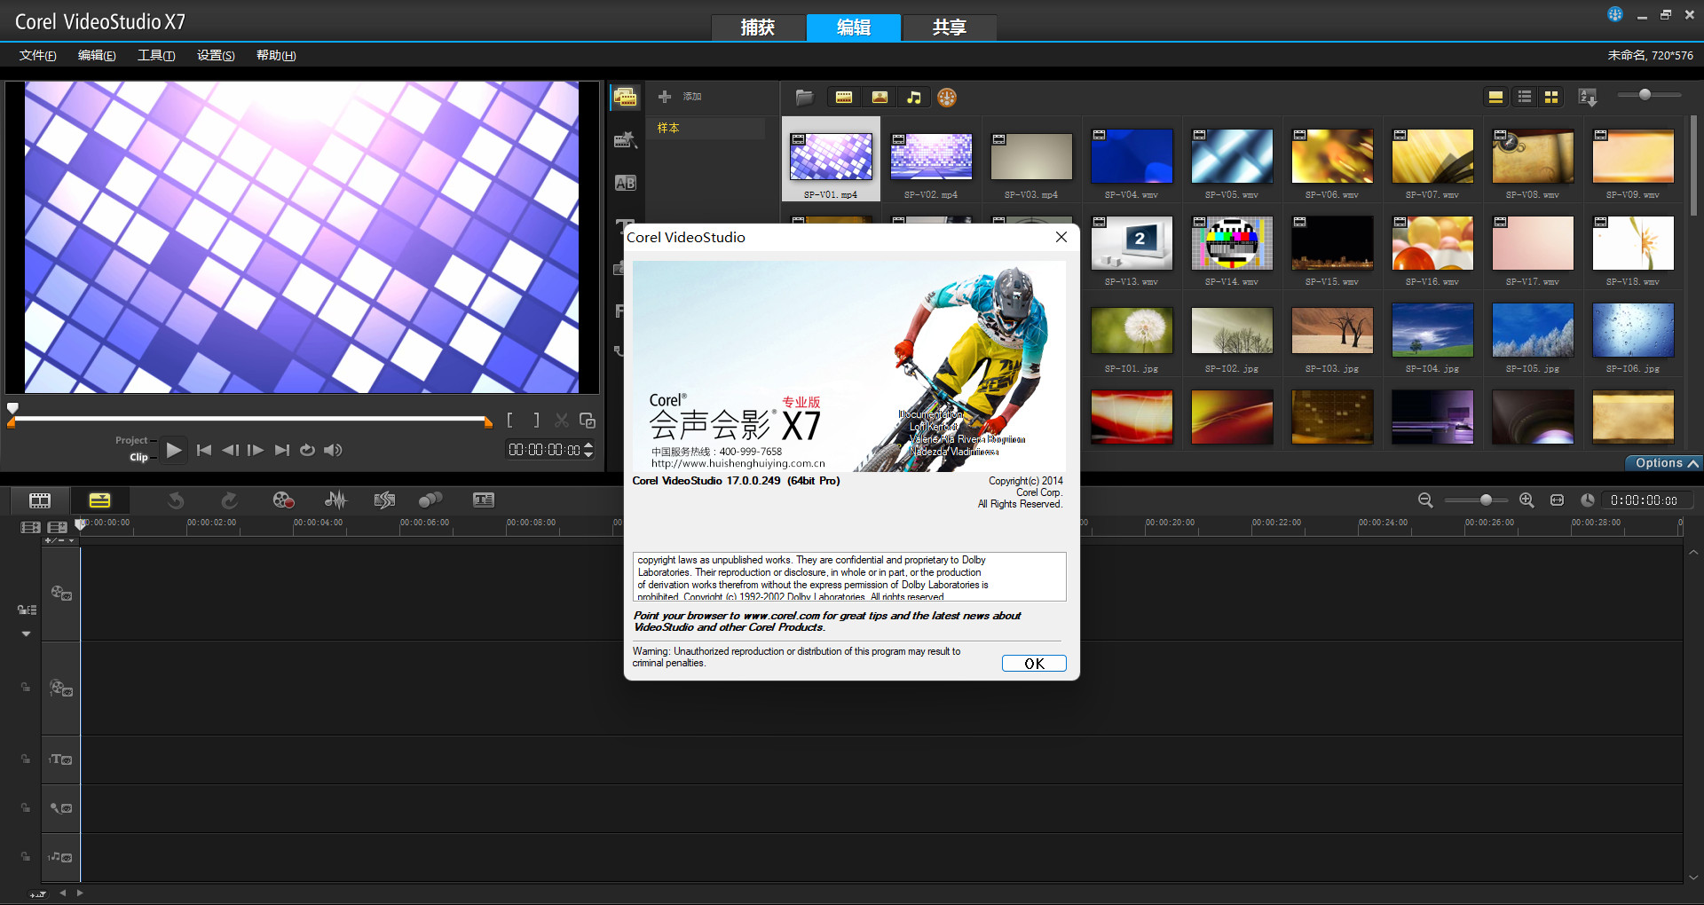Click the scissors split clip icon
This screenshot has height=905, width=1704.
tap(562, 421)
